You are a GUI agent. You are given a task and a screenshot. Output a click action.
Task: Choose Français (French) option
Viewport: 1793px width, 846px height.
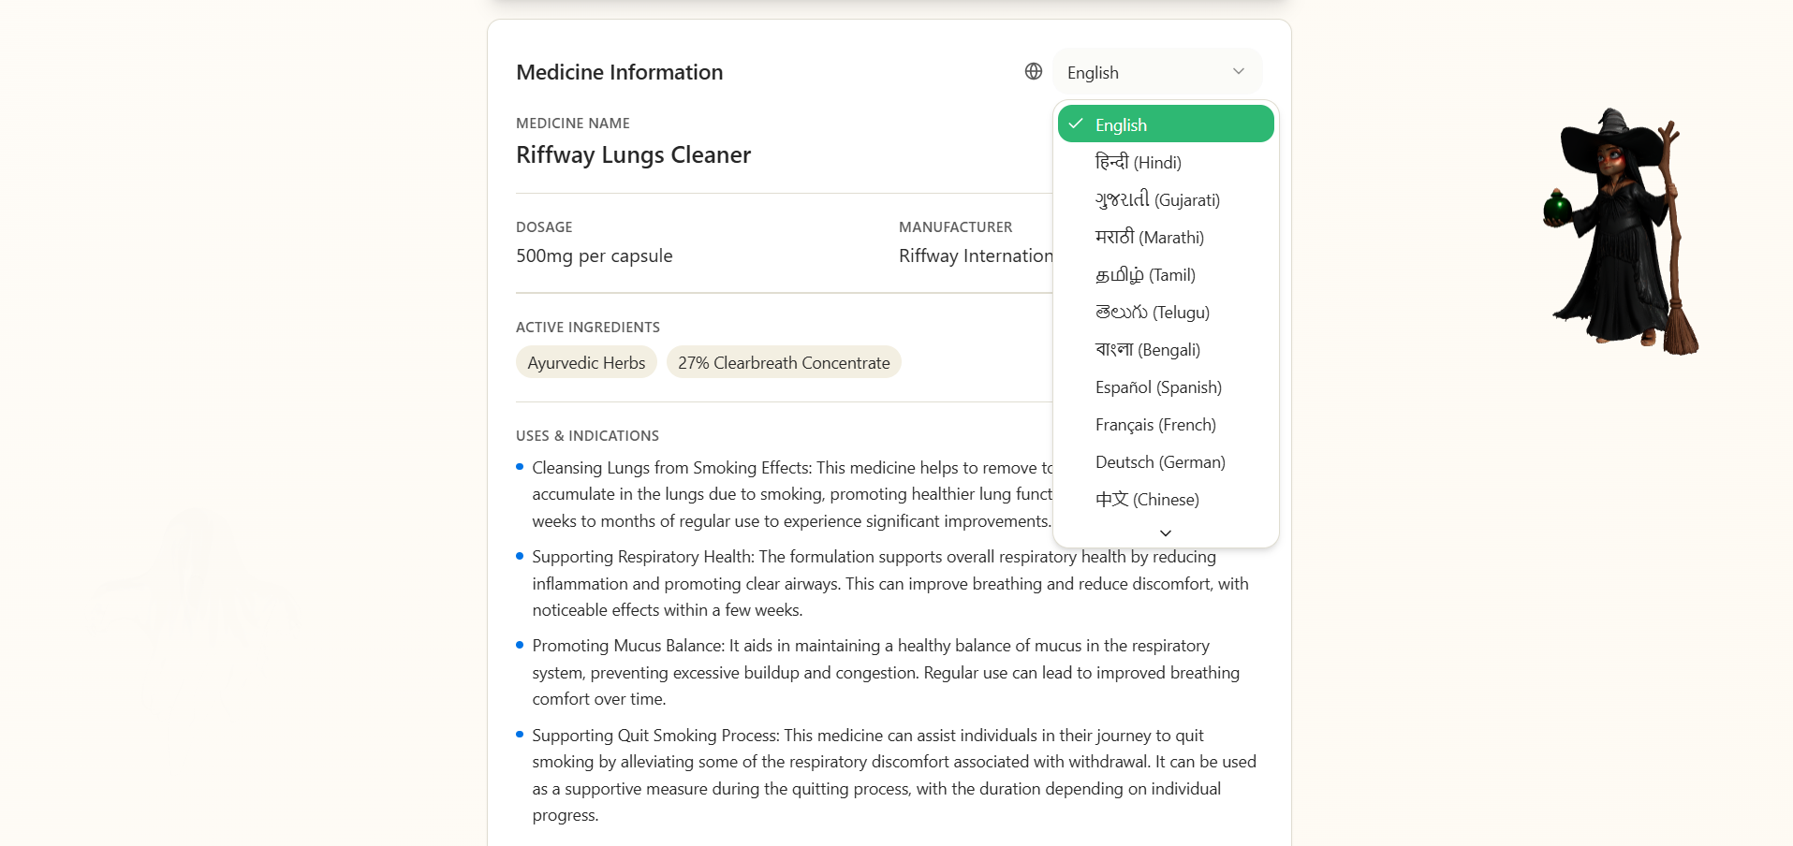point(1155,425)
